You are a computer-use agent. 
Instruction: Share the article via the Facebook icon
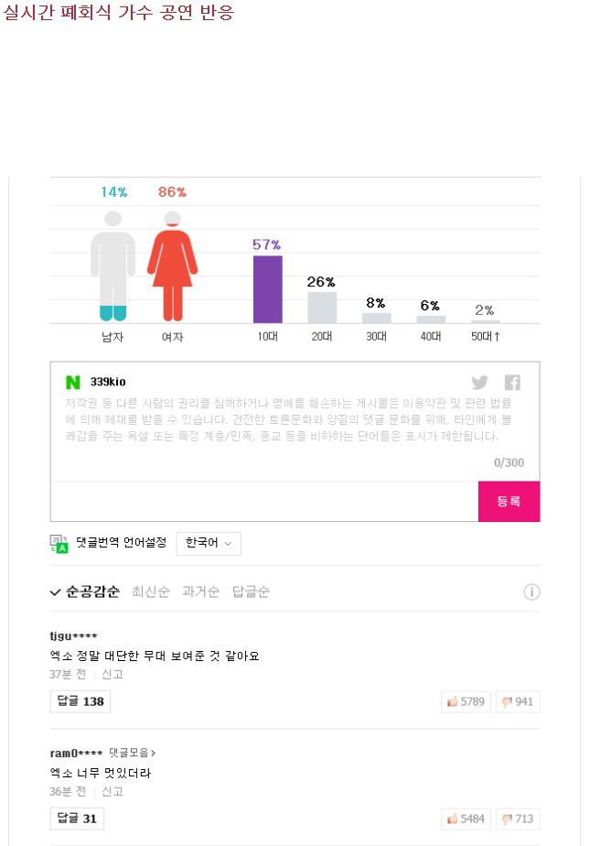tap(512, 383)
